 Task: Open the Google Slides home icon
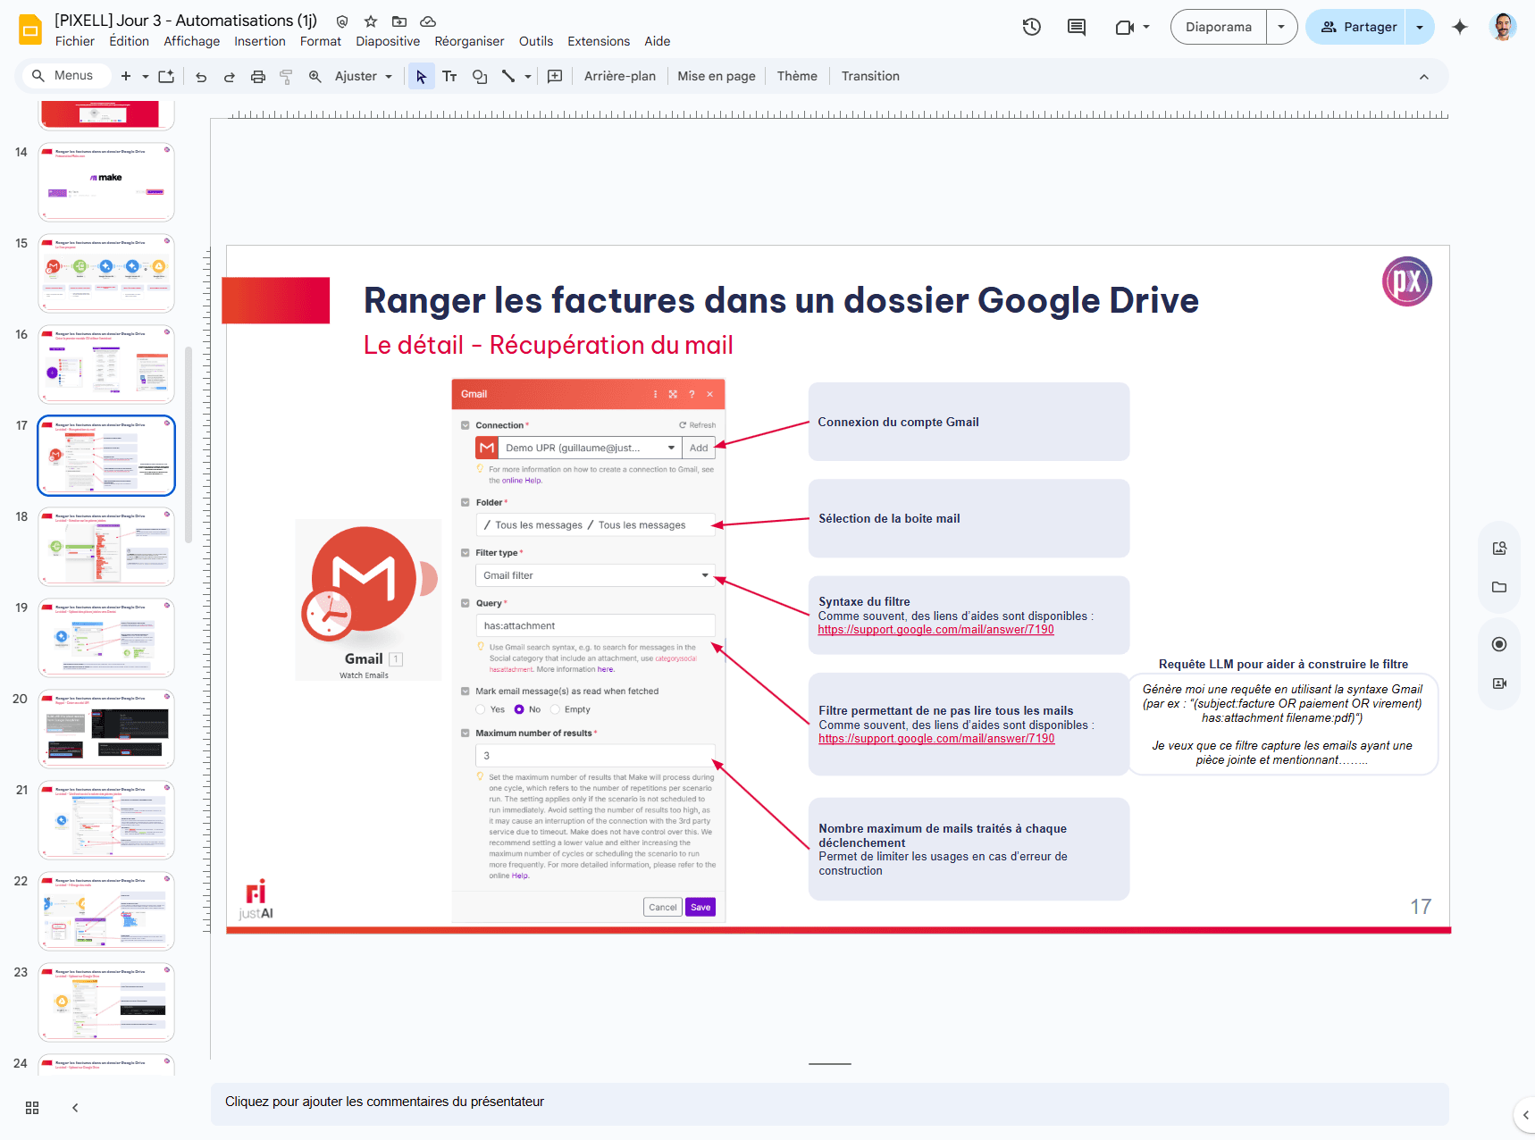tap(30, 29)
